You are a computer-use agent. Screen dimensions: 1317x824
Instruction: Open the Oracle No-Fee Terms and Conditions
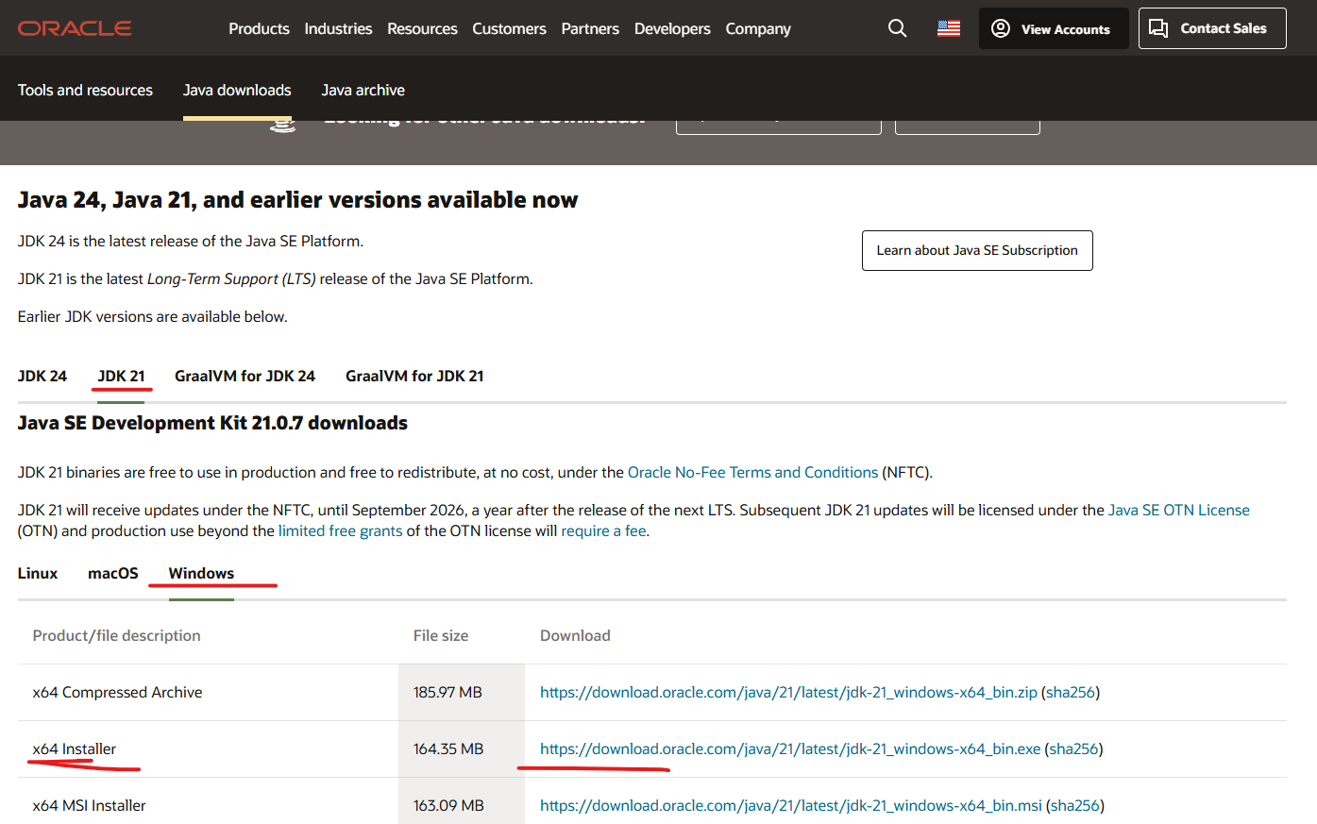coord(752,472)
